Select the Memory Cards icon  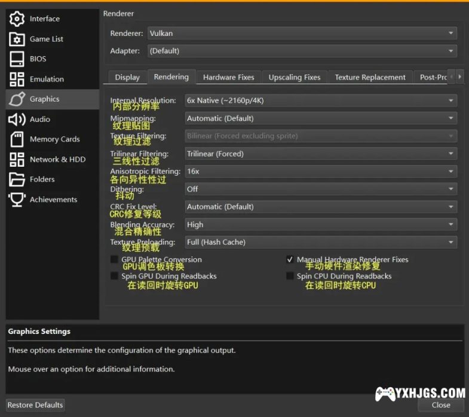[17, 139]
